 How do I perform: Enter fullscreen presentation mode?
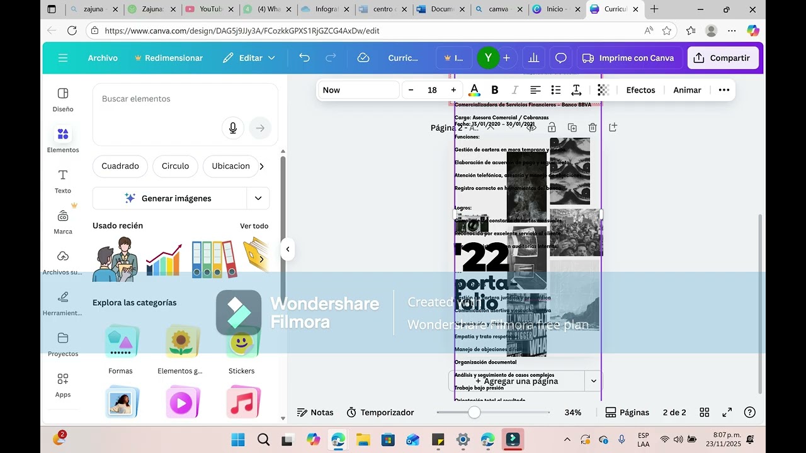(727, 413)
